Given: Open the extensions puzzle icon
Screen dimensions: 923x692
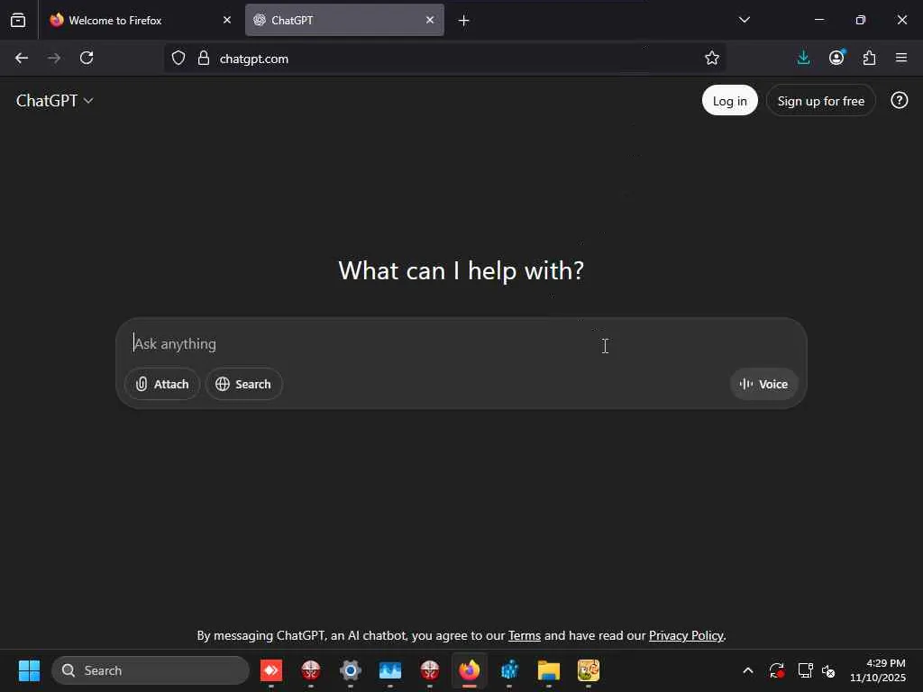Looking at the screenshot, I should tap(869, 58).
